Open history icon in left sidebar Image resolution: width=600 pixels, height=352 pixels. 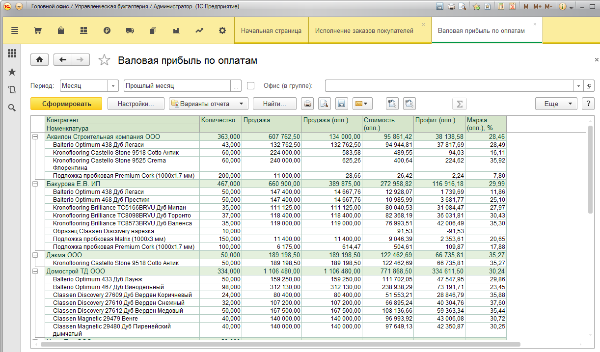click(12, 90)
